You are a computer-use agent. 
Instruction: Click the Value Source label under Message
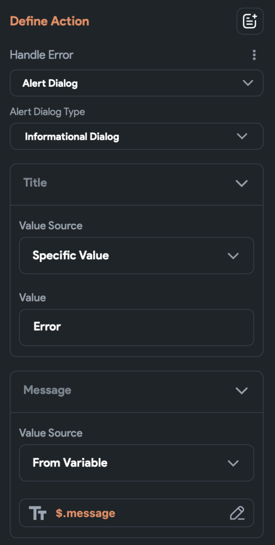tap(50, 433)
